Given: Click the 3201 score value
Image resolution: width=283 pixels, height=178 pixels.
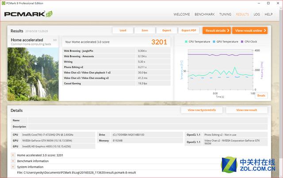Looking at the screenshot, I should 159,42.
